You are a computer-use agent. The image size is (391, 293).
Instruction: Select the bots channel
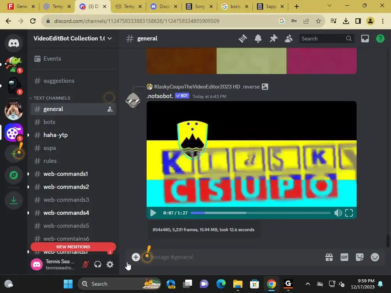(73, 122)
